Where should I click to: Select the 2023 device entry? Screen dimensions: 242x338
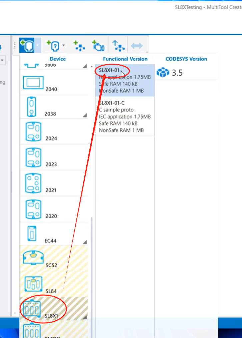(x=33, y=158)
